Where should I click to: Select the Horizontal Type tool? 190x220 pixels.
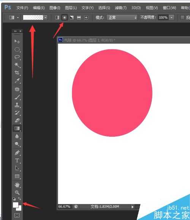pos(17,160)
